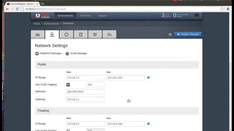
Task: Open the Chrome menu hamburger icon
Action: [228, 9]
